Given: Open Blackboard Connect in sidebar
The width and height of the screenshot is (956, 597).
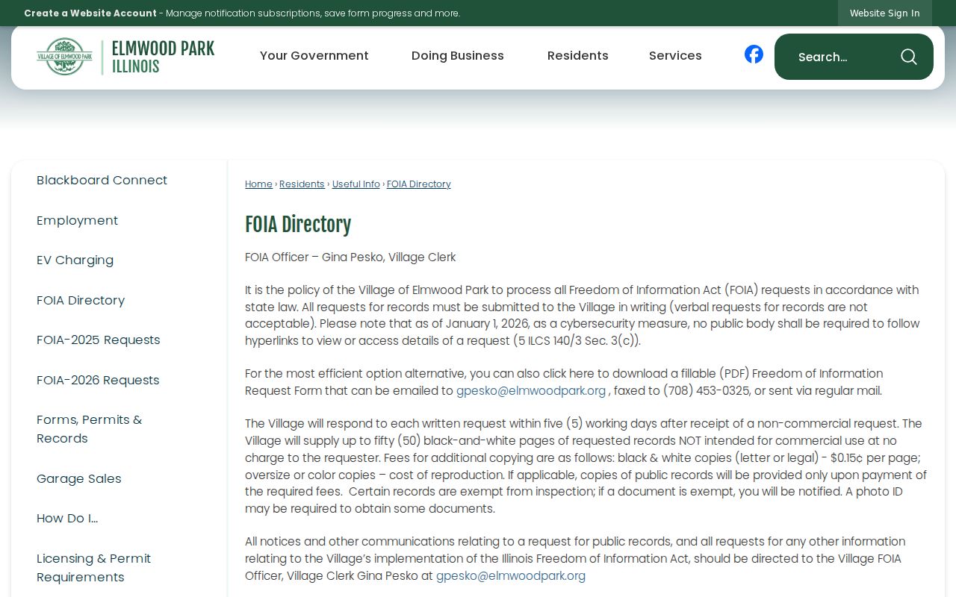Looking at the screenshot, I should 102,181.
